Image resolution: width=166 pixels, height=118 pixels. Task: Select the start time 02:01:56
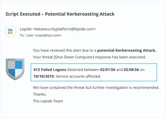pyautogui.click(x=108, y=70)
